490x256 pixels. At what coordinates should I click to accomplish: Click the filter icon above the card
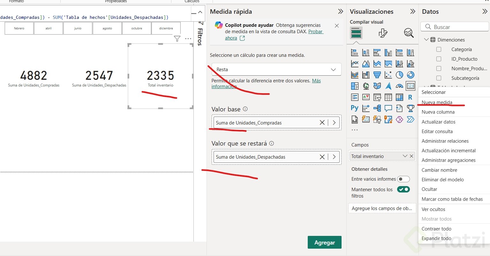click(x=177, y=39)
